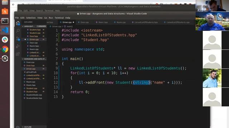Screen dimensions: 229x128
Task: Click "Student.hpp" in the include on line 3
Action: 95,40
